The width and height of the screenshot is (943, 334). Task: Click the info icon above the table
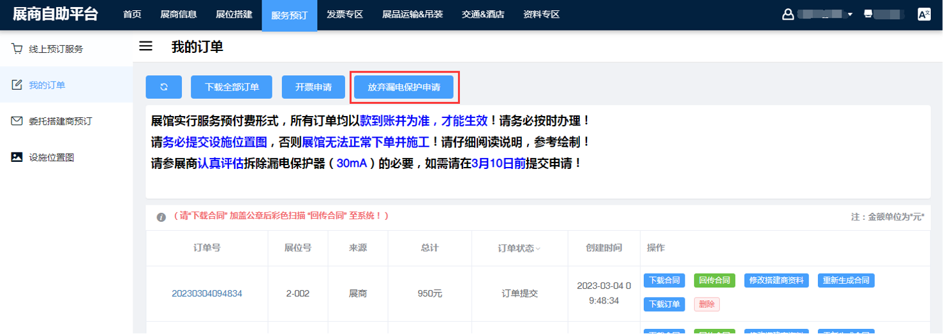(161, 217)
